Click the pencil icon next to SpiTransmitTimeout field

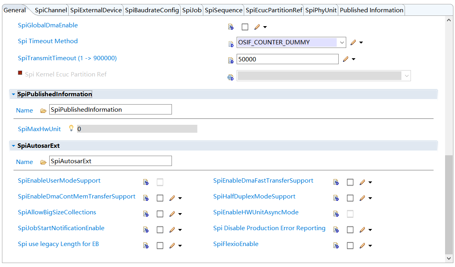345,59
